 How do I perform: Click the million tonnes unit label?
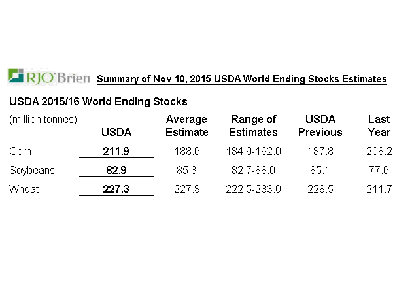tap(43, 119)
